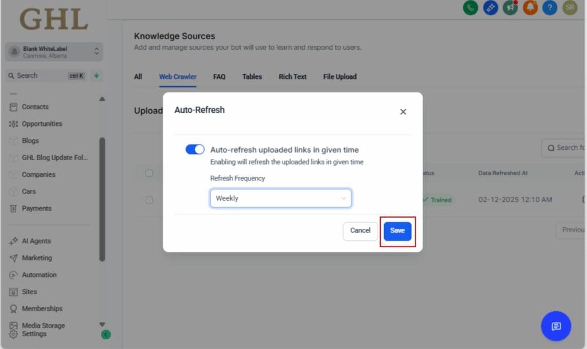View notifications via the bell icon

[530, 9]
